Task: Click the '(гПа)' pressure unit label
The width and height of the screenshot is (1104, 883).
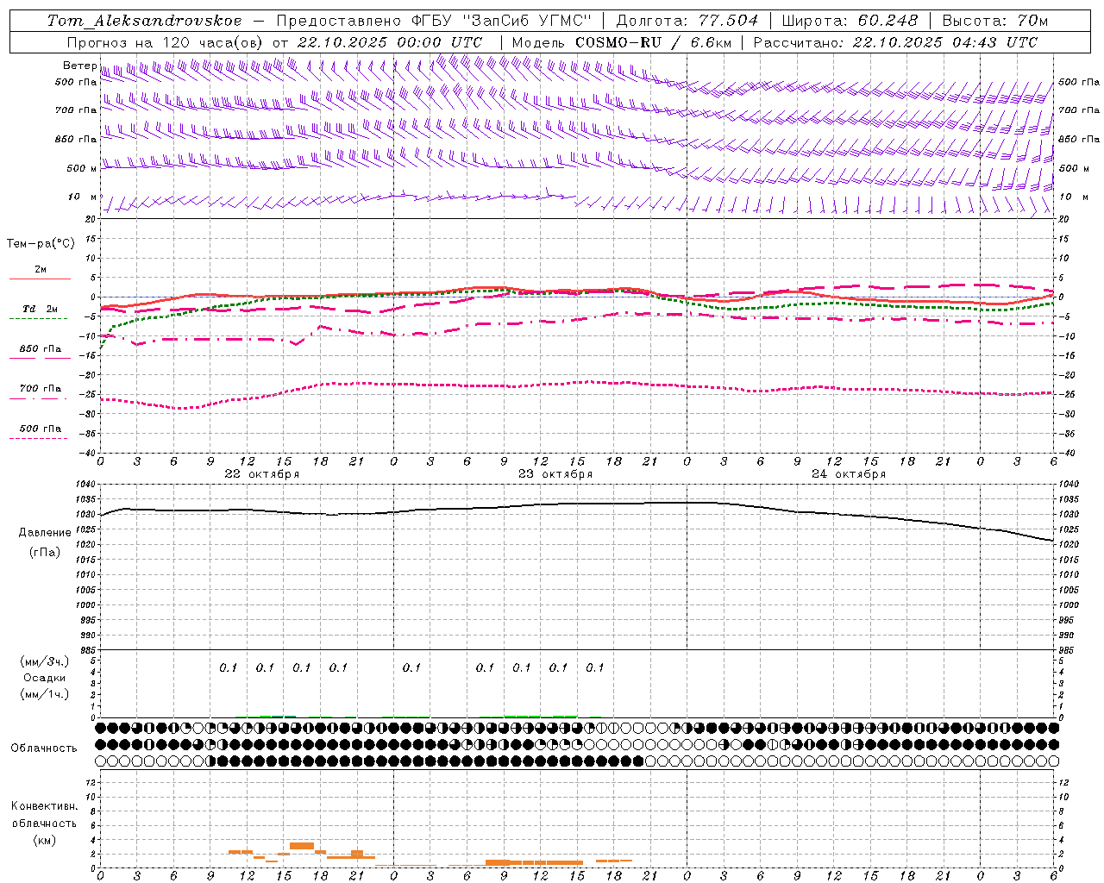Action: click(x=44, y=553)
